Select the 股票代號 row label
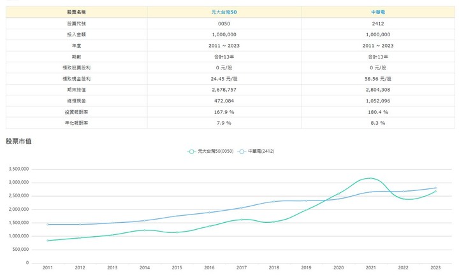 76,24
